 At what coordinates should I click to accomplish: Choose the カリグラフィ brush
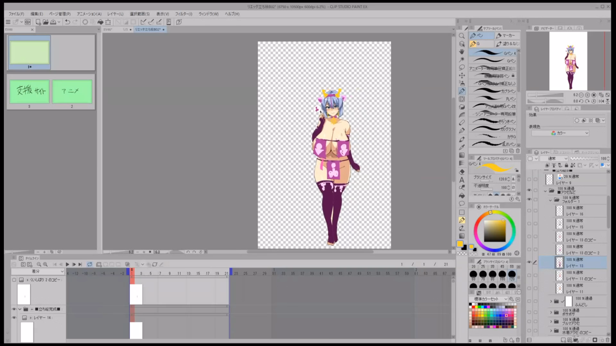coord(492,129)
